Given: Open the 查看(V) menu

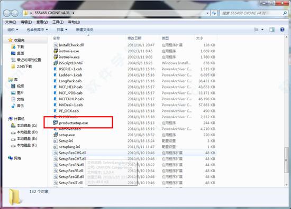Looking at the screenshot, I should pos(42,22).
